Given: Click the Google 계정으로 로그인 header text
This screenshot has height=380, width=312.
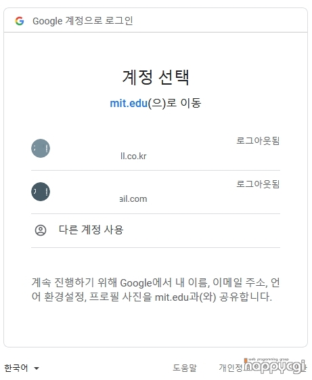Looking at the screenshot, I should point(83,21).
